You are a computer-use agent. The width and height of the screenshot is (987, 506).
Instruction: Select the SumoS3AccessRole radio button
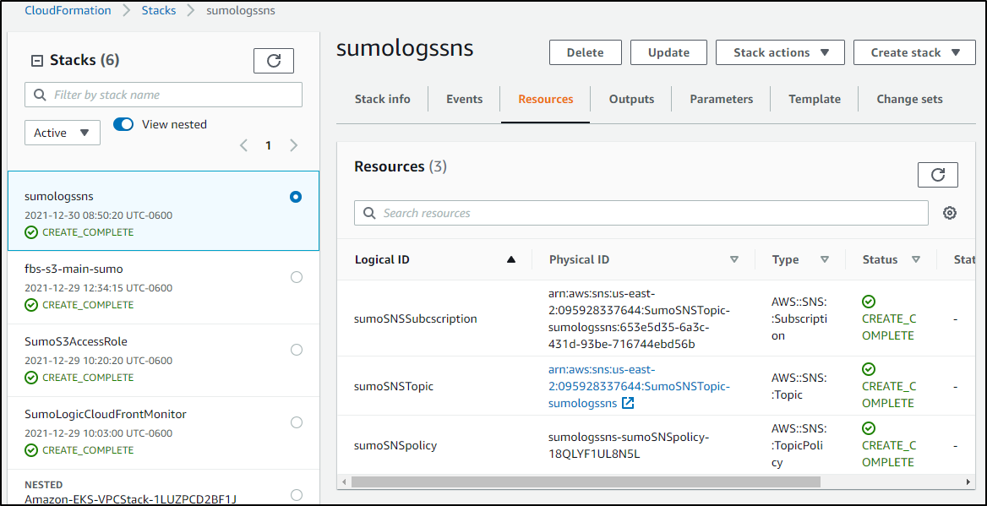(297, 349)
